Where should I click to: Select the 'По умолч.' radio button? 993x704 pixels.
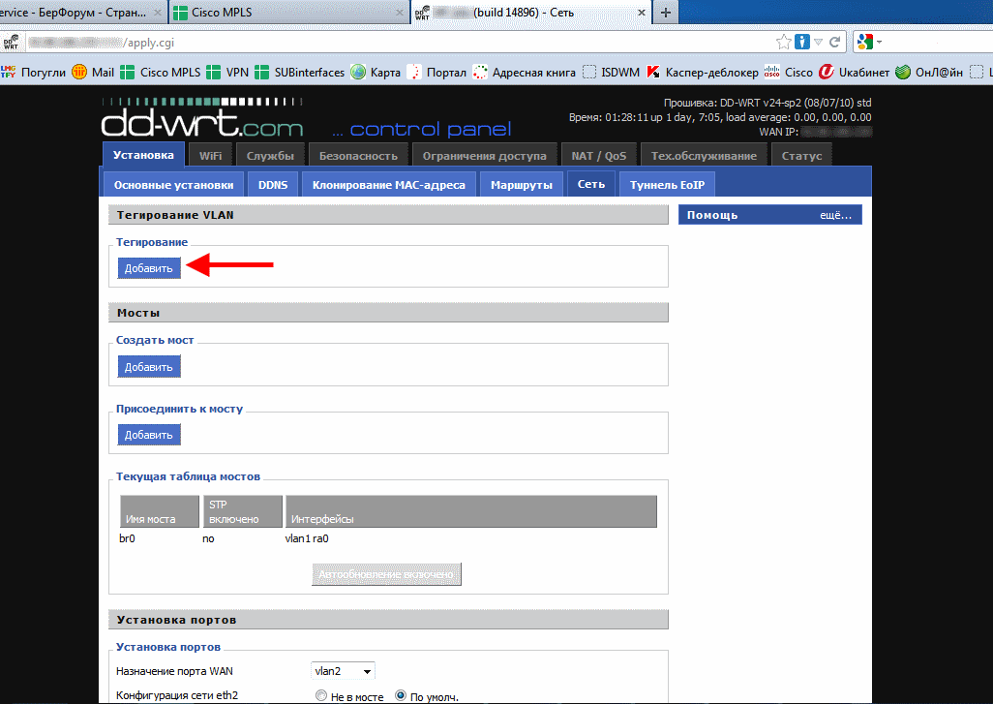click(x=401, y=696)
